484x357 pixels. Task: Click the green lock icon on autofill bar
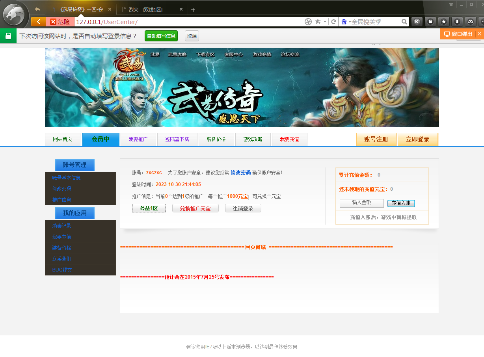pyautogui.click(x=8, y=36)
